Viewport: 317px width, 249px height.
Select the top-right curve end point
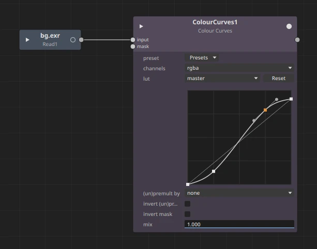coord(291,99)
